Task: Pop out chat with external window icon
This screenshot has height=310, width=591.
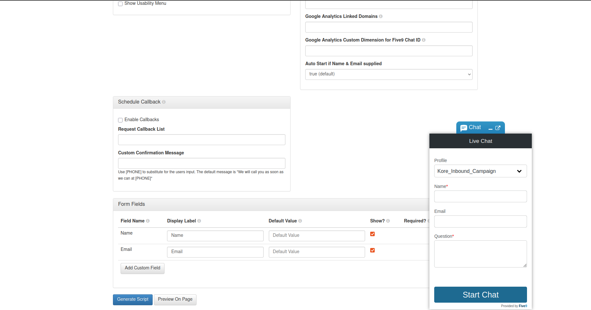Action: (x=498, y=128)
